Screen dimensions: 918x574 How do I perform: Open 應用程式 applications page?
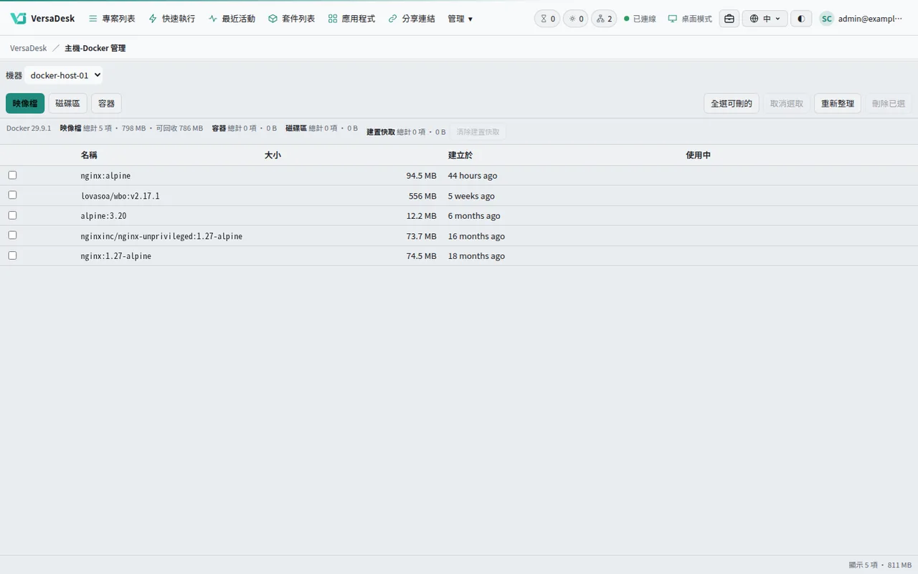351,19
